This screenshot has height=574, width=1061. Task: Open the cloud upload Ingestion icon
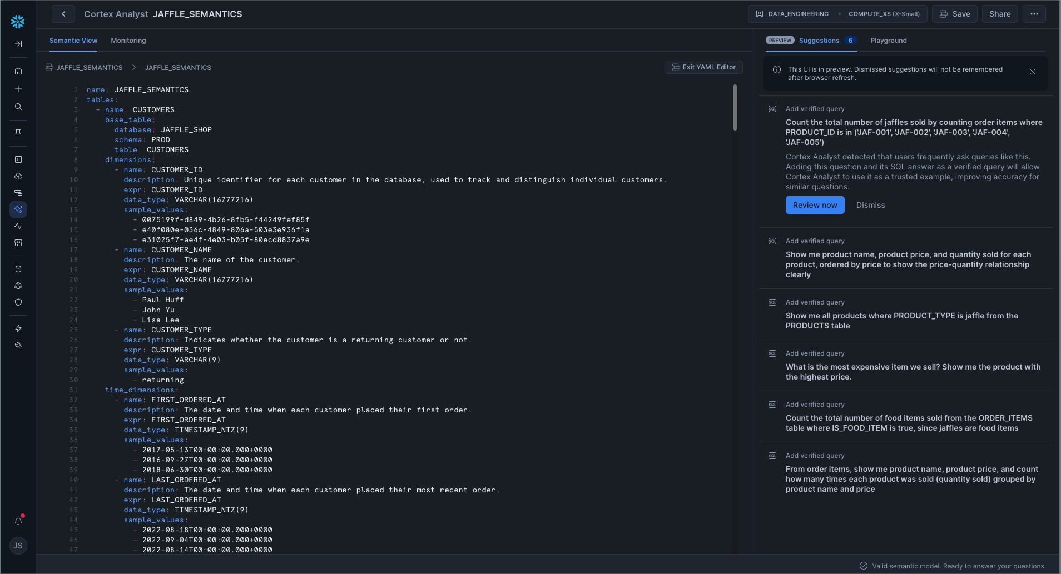tap(18, 176)
